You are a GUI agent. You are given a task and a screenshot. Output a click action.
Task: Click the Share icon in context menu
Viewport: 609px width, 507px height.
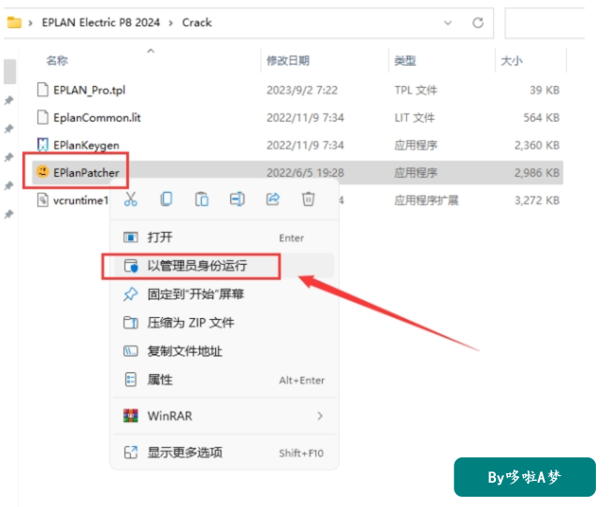pos(272,199)
